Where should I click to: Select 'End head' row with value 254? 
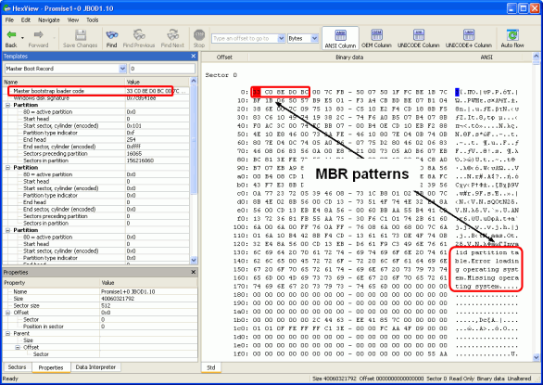[96, 140]
